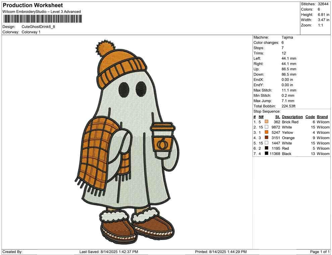This screenshot has height=255, width=332.
Task: Click the White swatch on stop row 5
Action: click(267, 143)
